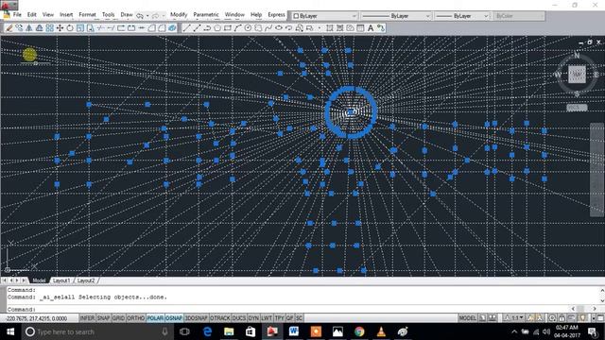Screen dimensions: 605x340
Task: Select the Revision Cloud tool
Action: (x=258, y=28)
